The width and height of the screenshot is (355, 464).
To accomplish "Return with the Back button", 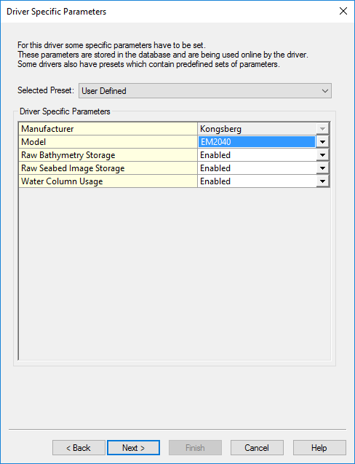I will (79, 448).
